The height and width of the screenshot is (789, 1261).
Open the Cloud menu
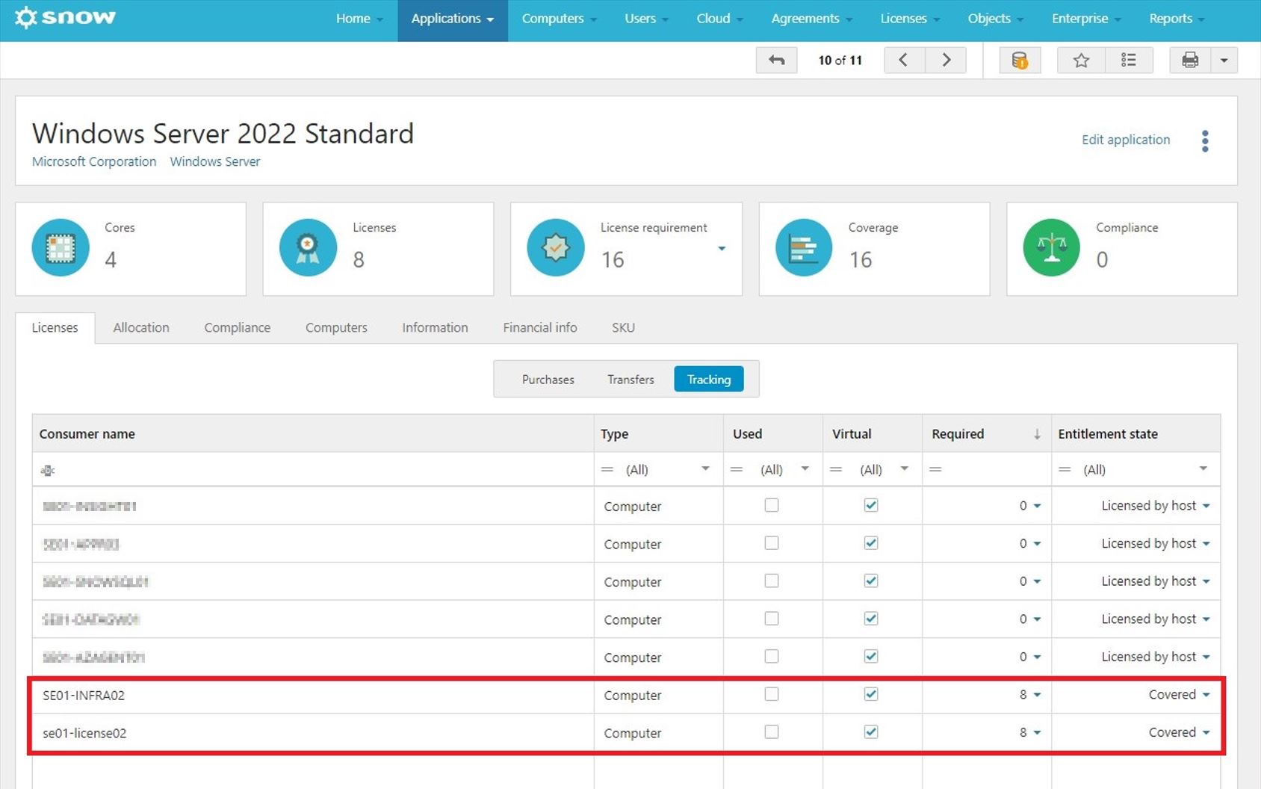pos(719,19)
